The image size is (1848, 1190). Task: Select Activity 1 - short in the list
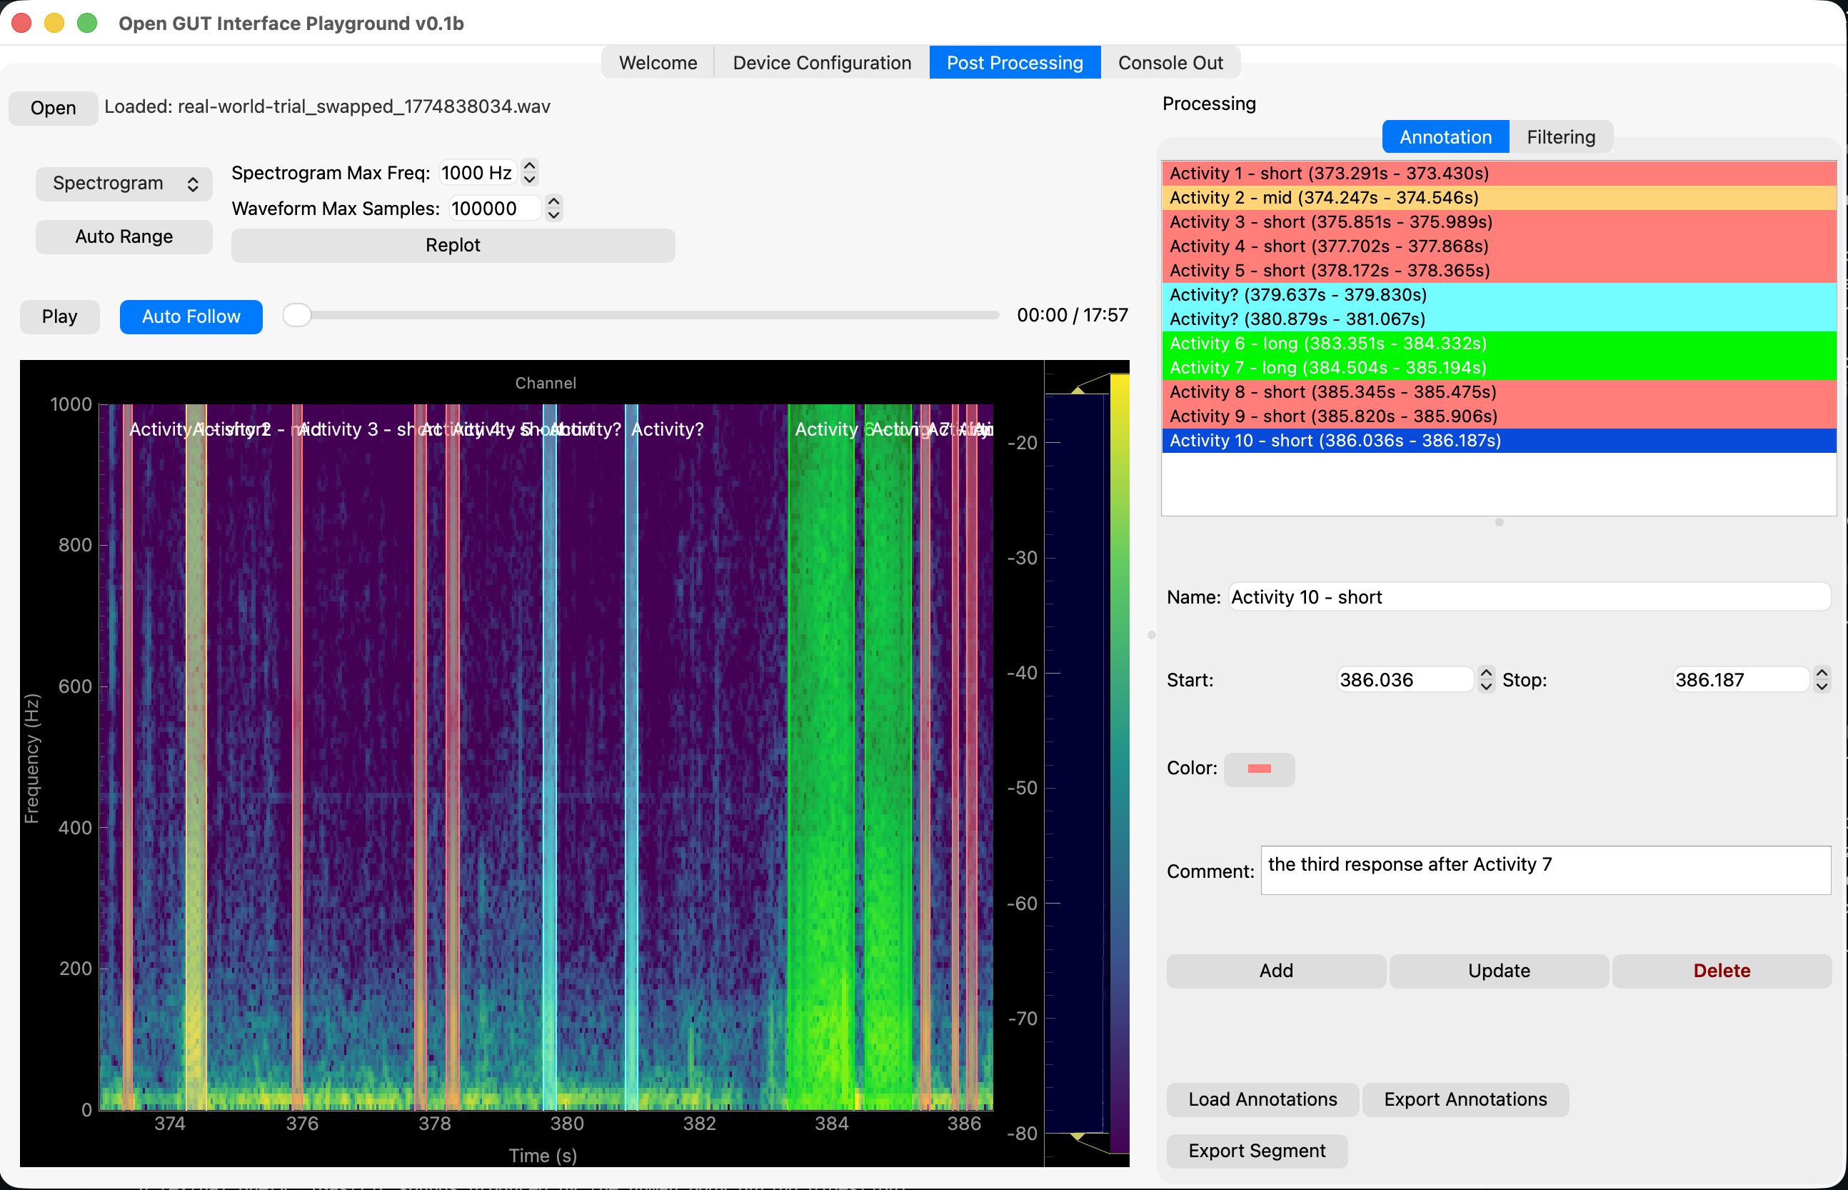tap(1498, 173)
